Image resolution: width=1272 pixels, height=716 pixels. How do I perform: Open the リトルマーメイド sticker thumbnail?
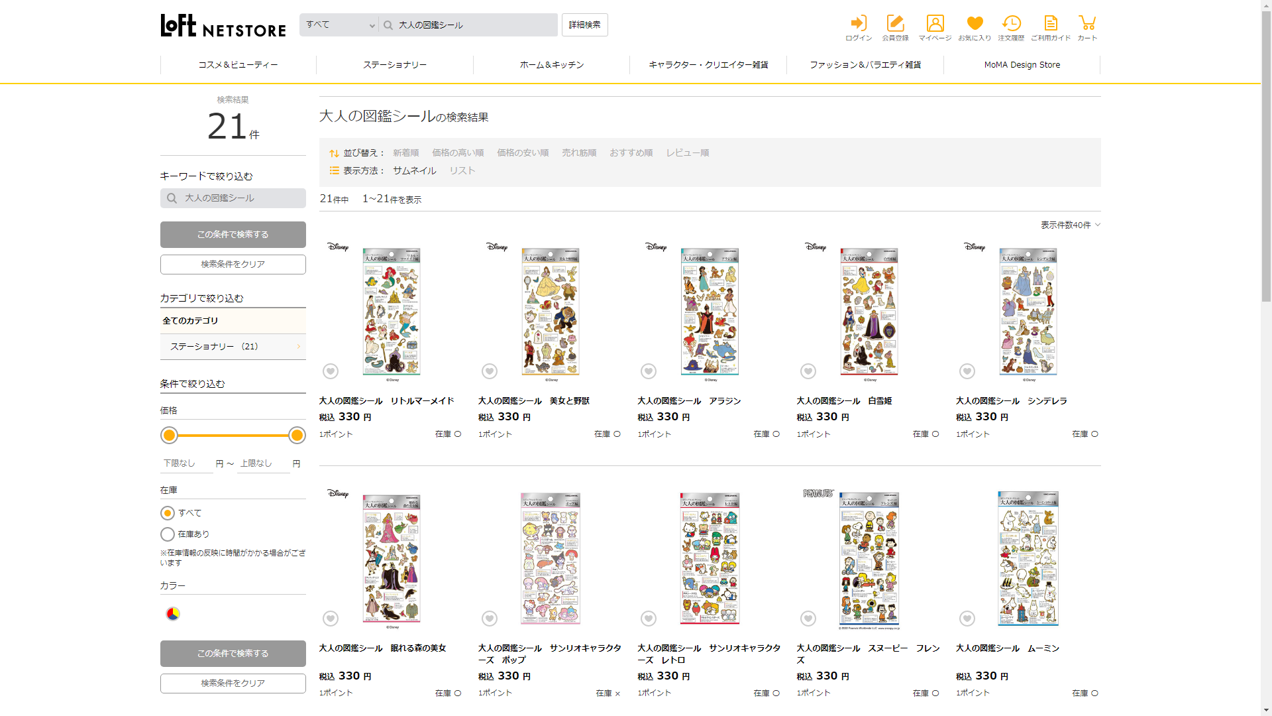(392, 312)
